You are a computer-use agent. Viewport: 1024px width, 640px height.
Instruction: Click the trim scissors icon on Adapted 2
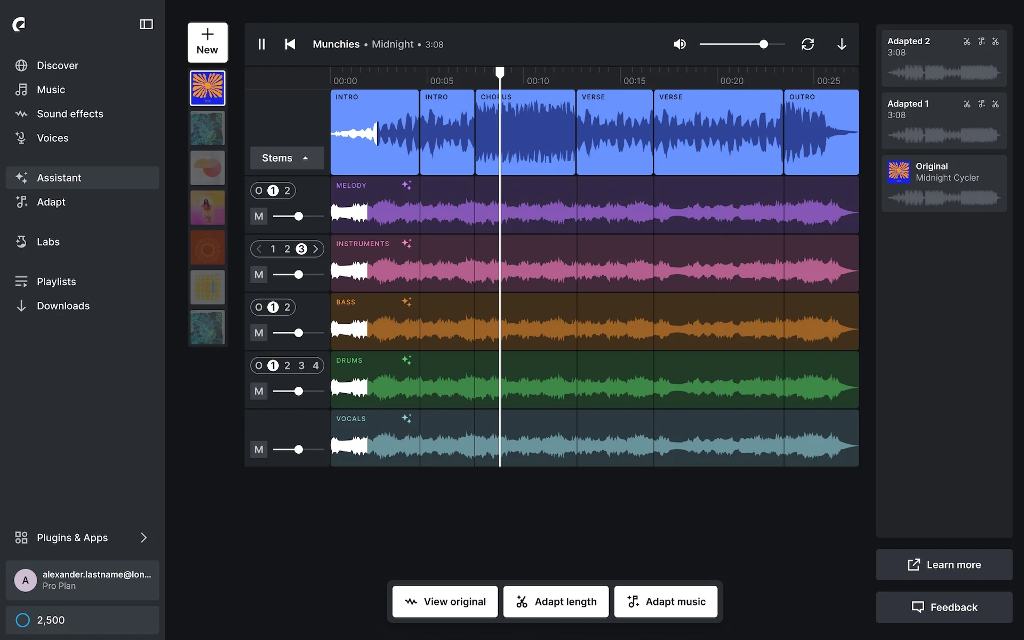click(x=967, y=41)
